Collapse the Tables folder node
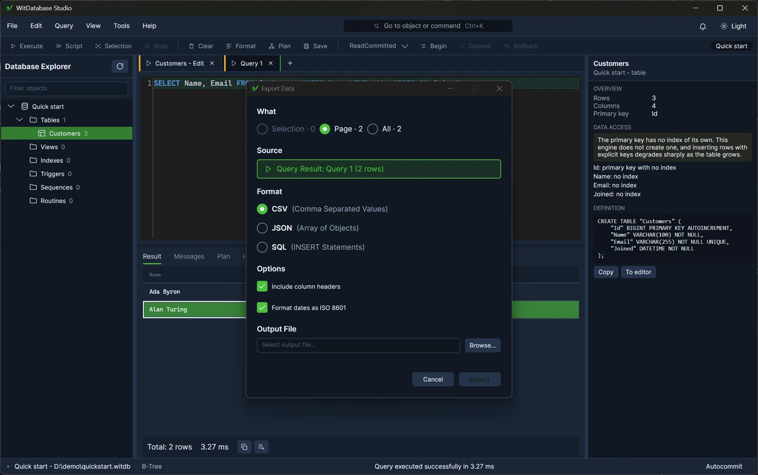This screenshot has height=475, width=758. [x=19, y=120]
